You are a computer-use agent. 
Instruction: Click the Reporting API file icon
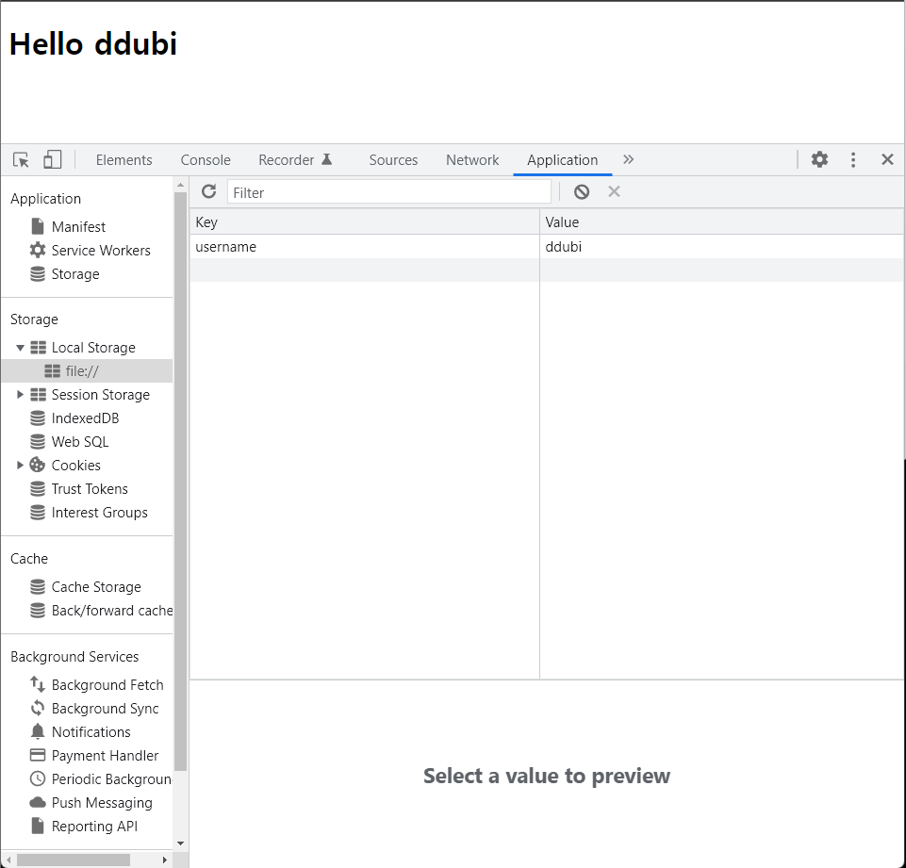(38, 827)
